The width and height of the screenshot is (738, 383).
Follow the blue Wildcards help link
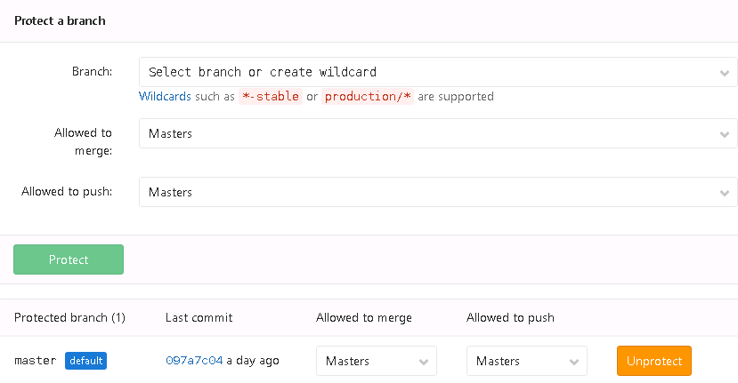coord(165,96)
